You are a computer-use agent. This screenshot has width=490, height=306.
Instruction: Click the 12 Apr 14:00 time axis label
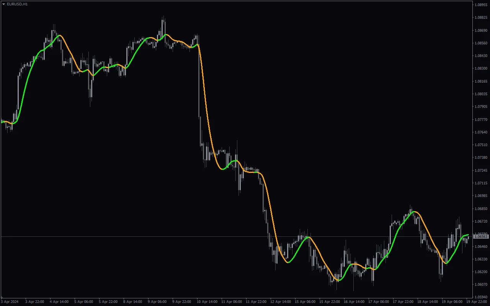click(x=280, y=302)
